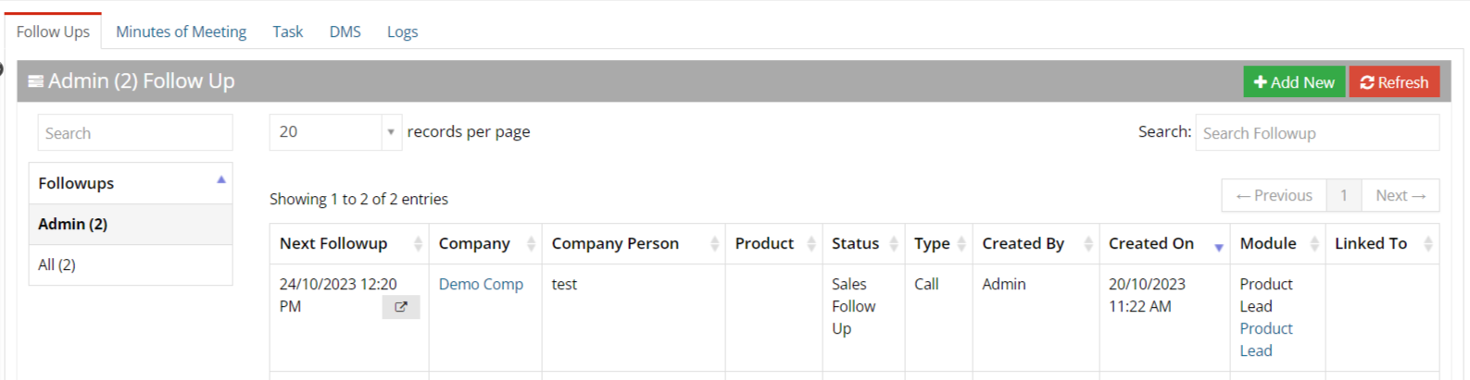Sort by Status column arrows
This screenshot has height=380, width=1470.
coord(894,243)
